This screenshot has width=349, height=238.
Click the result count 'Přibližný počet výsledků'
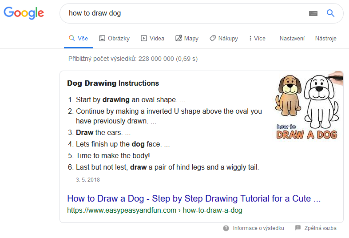[133, 59]
